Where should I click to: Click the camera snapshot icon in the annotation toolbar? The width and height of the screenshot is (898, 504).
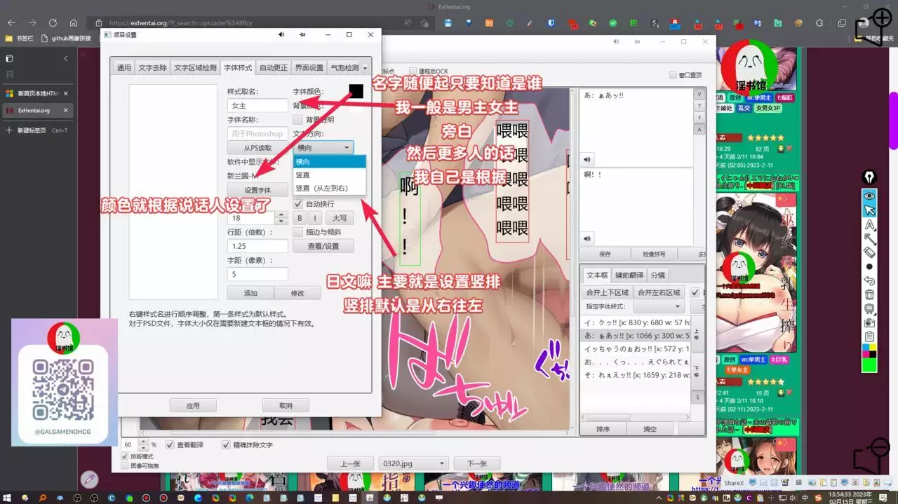(869, 323)
